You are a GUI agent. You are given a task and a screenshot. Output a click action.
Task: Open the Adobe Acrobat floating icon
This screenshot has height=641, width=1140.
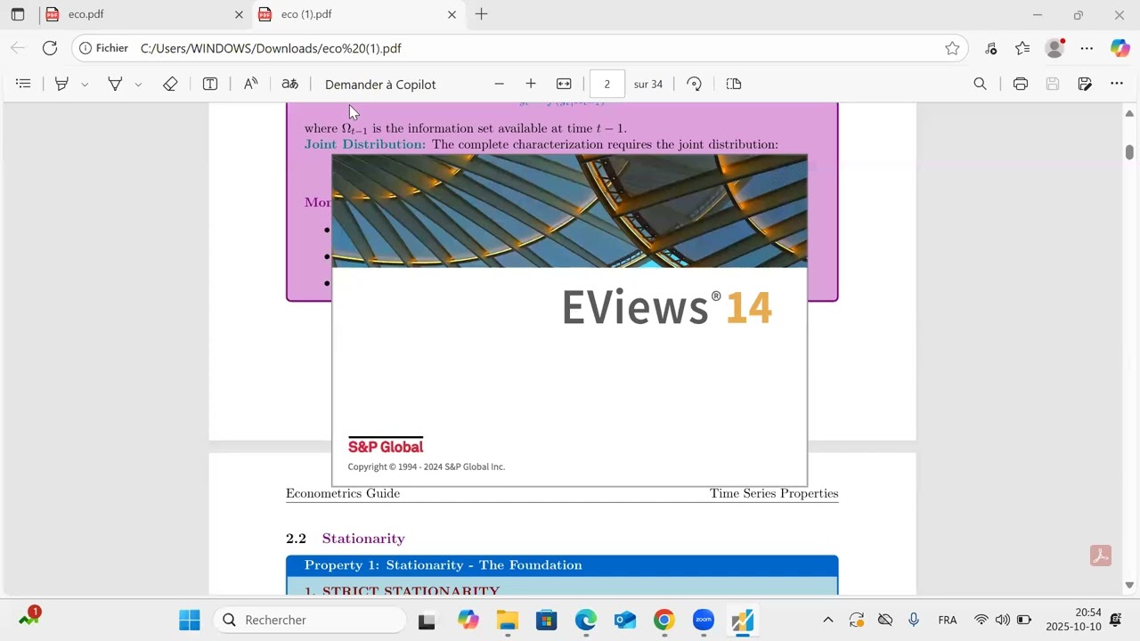click(1101, 556)
